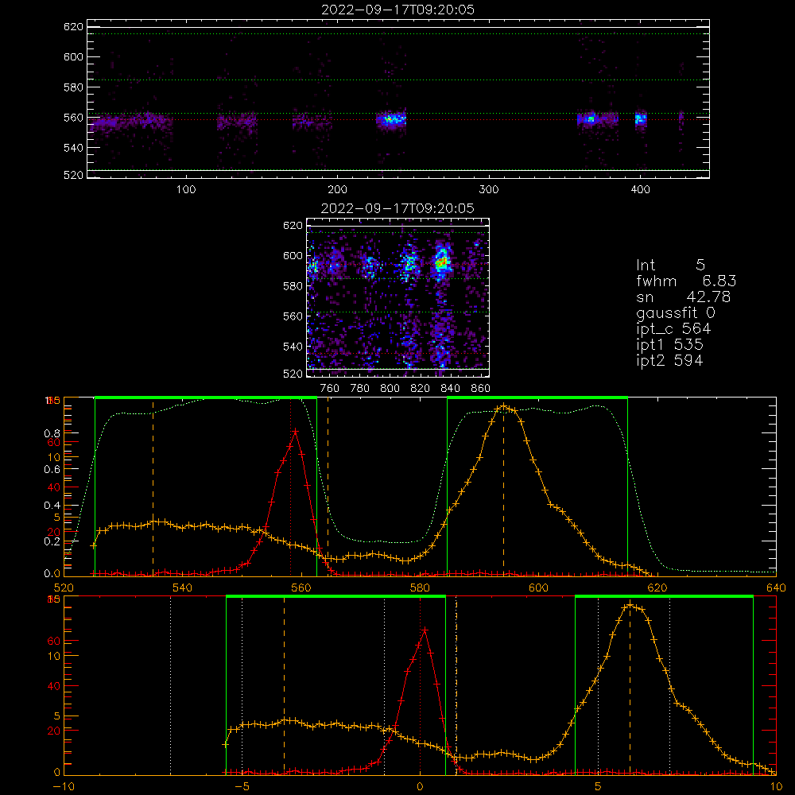Click x-axis label 300 on top spectrogram
The image size is (795, 795).
489,190
